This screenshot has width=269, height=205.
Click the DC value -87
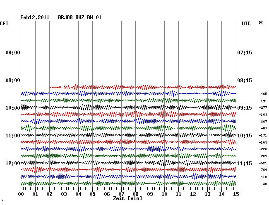(264, 128)
